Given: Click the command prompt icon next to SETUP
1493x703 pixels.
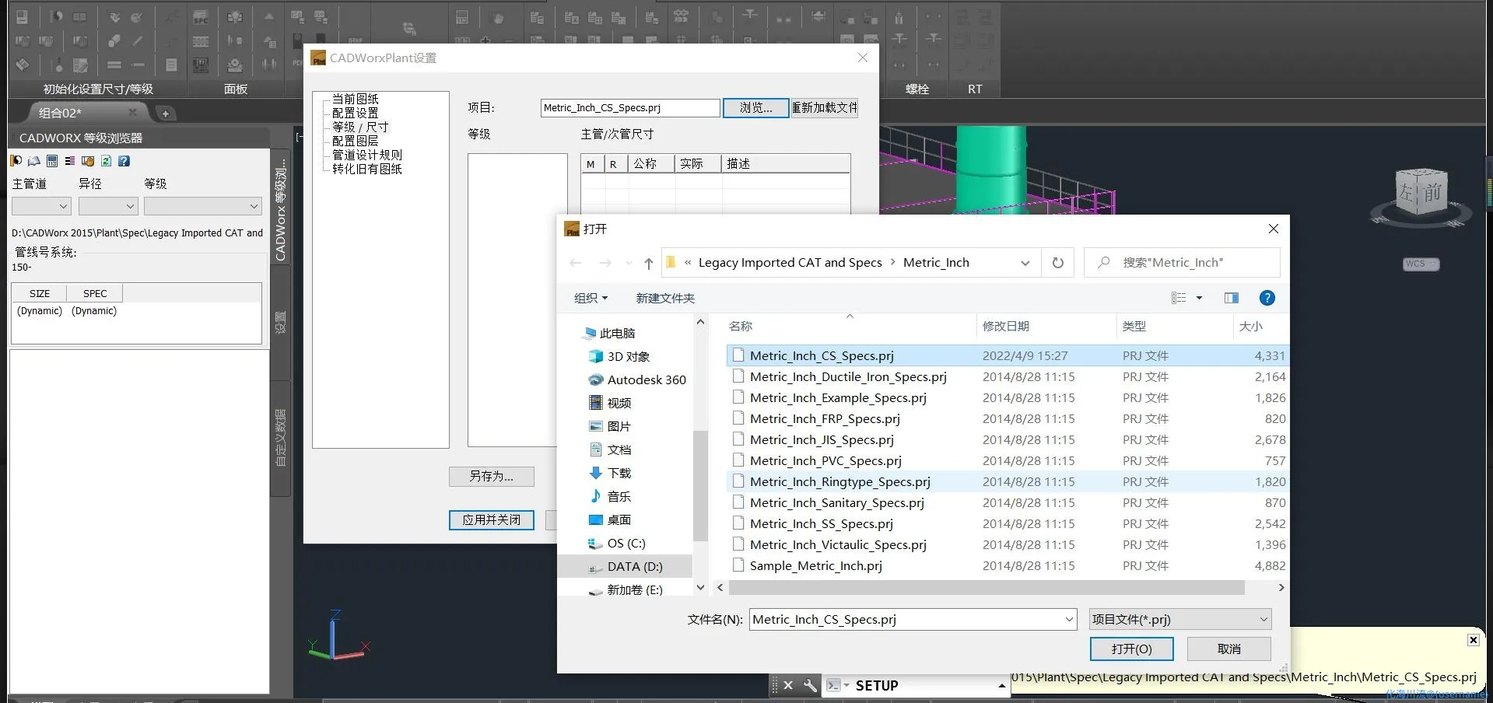Looking at the screenshot, I should pos(834,685).
